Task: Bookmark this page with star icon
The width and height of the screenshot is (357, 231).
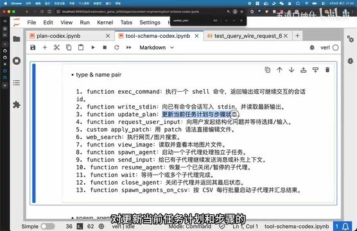Action: 241,12
